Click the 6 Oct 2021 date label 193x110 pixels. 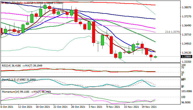coord(8,107)
